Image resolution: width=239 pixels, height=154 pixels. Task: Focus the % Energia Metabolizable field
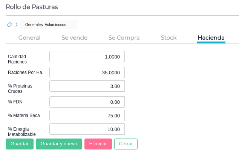pyautogui.click(x=87, y=129)
